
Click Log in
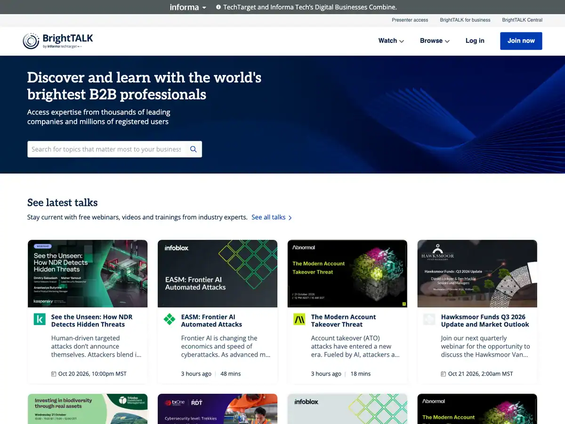tap(475, 41)
